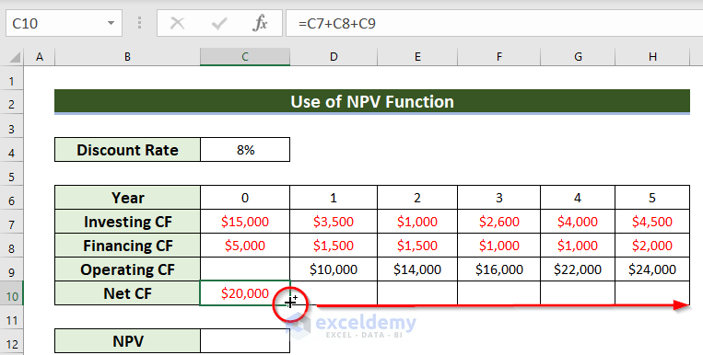Click the formula bar resize dots handle

[x=139, y=23]
